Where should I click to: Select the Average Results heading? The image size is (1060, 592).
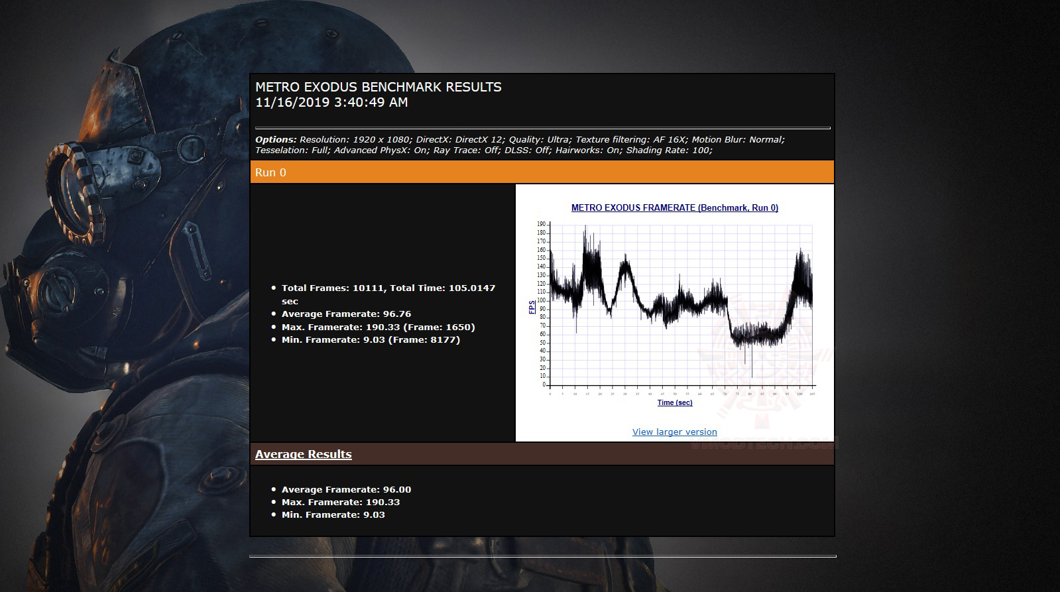point(304,454)
